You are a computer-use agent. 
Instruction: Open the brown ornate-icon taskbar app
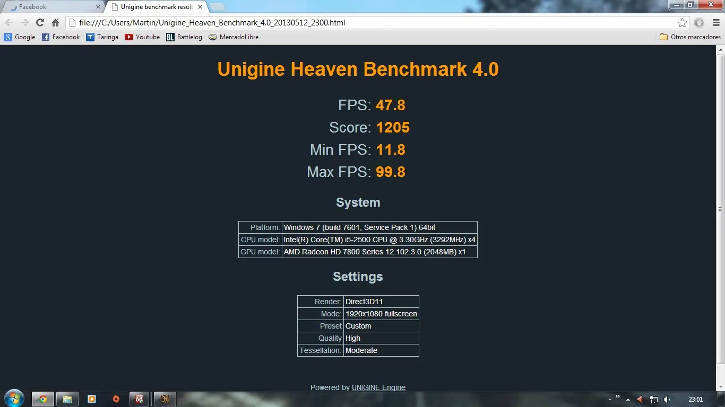click(x=165, y=399)
